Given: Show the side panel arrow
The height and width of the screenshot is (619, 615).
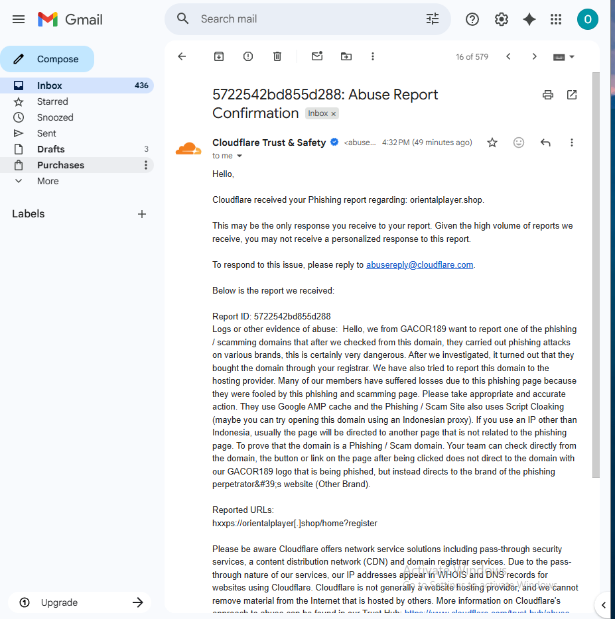Looking at the screenshot, I should (x=604, y=605).
